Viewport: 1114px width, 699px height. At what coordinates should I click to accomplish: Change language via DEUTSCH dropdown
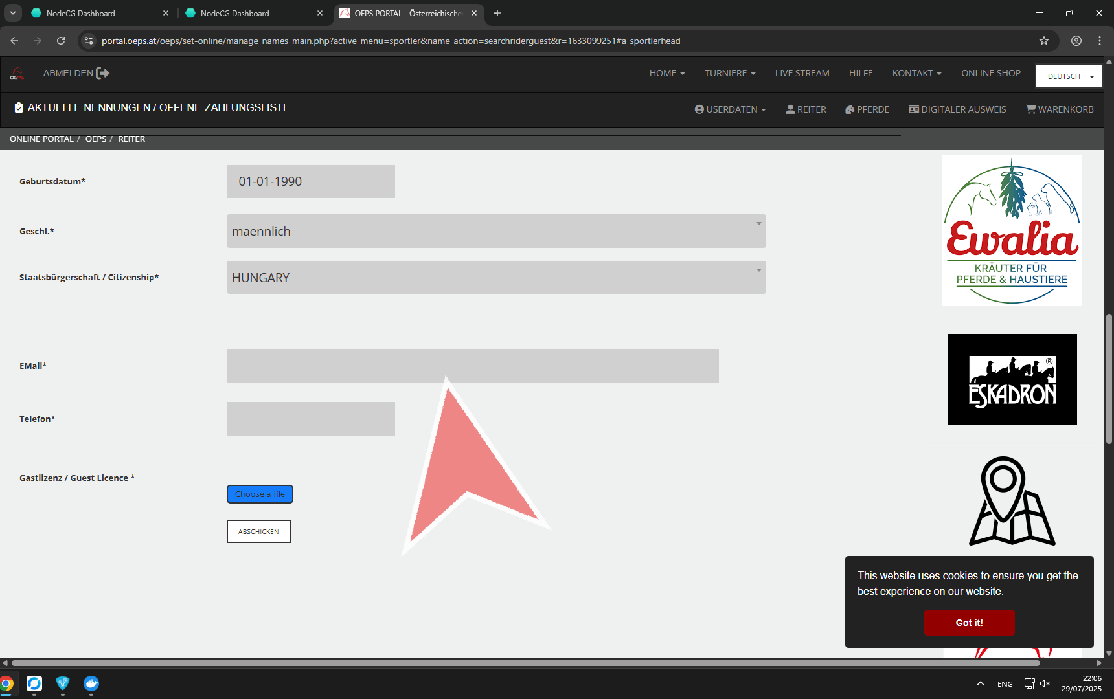[1069, 76]
